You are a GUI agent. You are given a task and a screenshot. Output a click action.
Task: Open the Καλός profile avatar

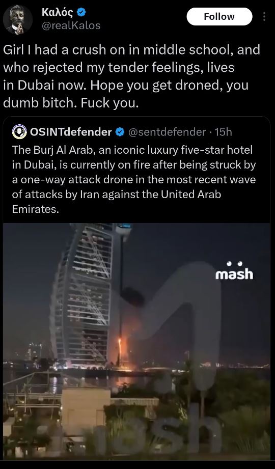coord(18,20)
